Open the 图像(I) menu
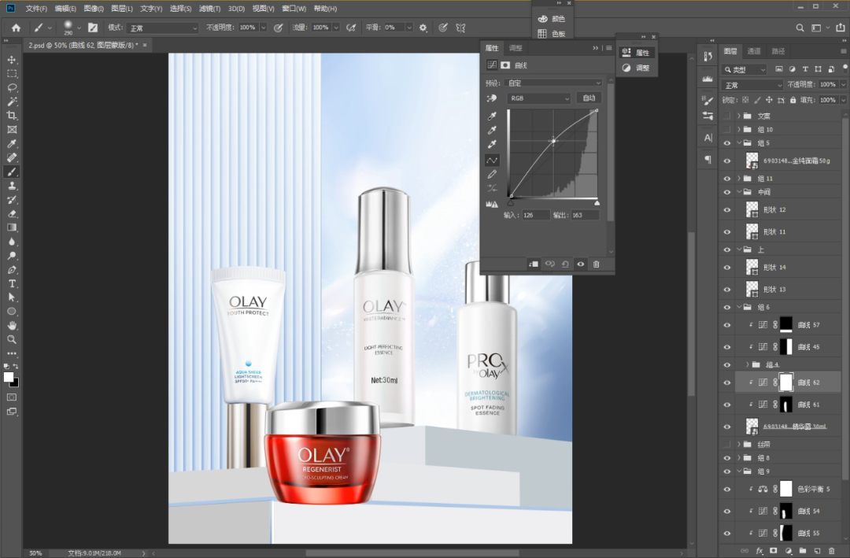This screenshot has width=850, height=558. (x=93, y=9)
